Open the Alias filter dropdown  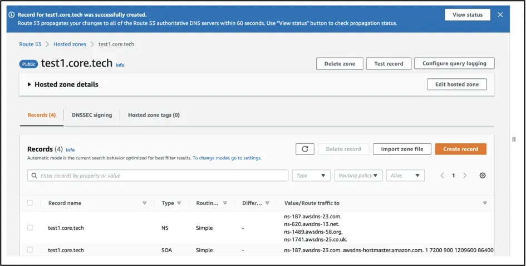(405, 175)
